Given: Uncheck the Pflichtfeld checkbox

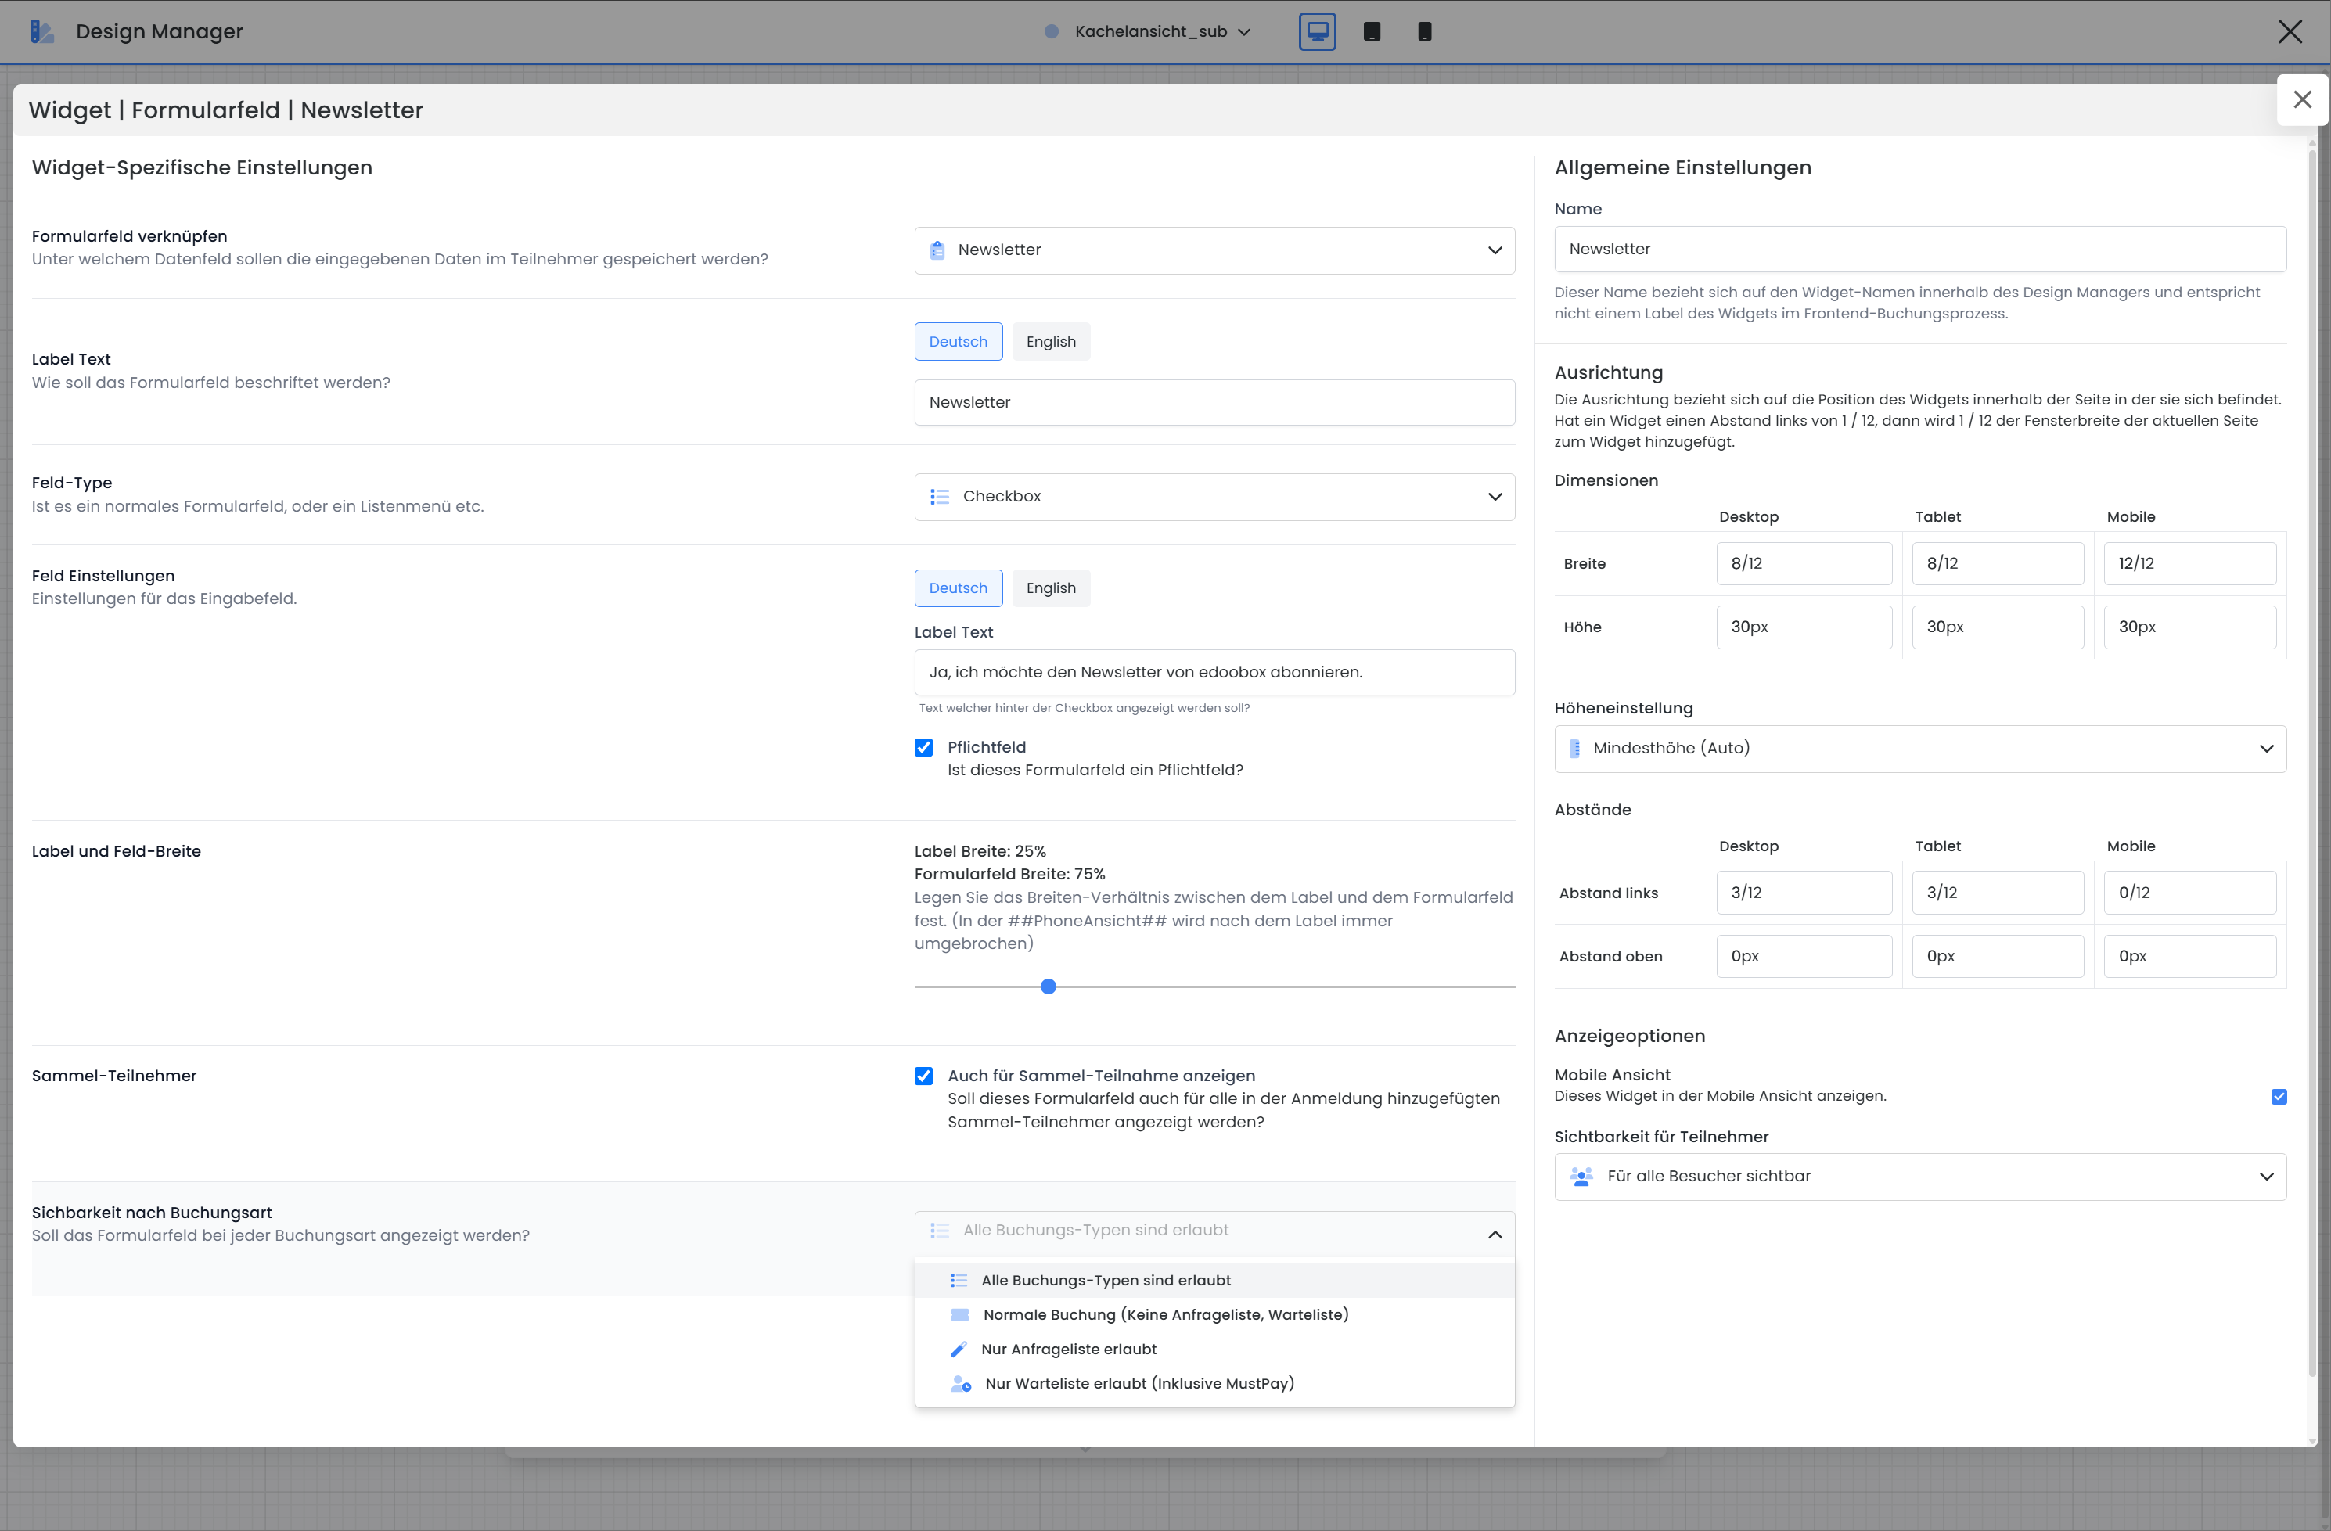Looking at the screenshot, I should [923, 747].
